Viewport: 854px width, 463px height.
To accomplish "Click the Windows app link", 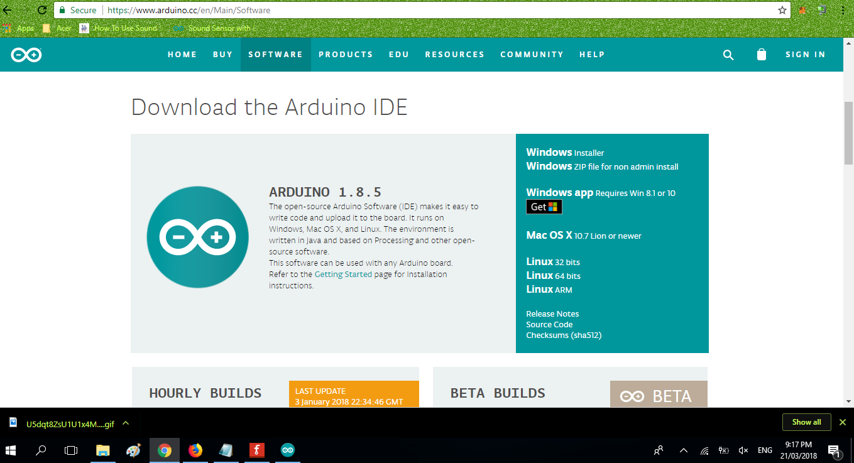I will point(559,193).
